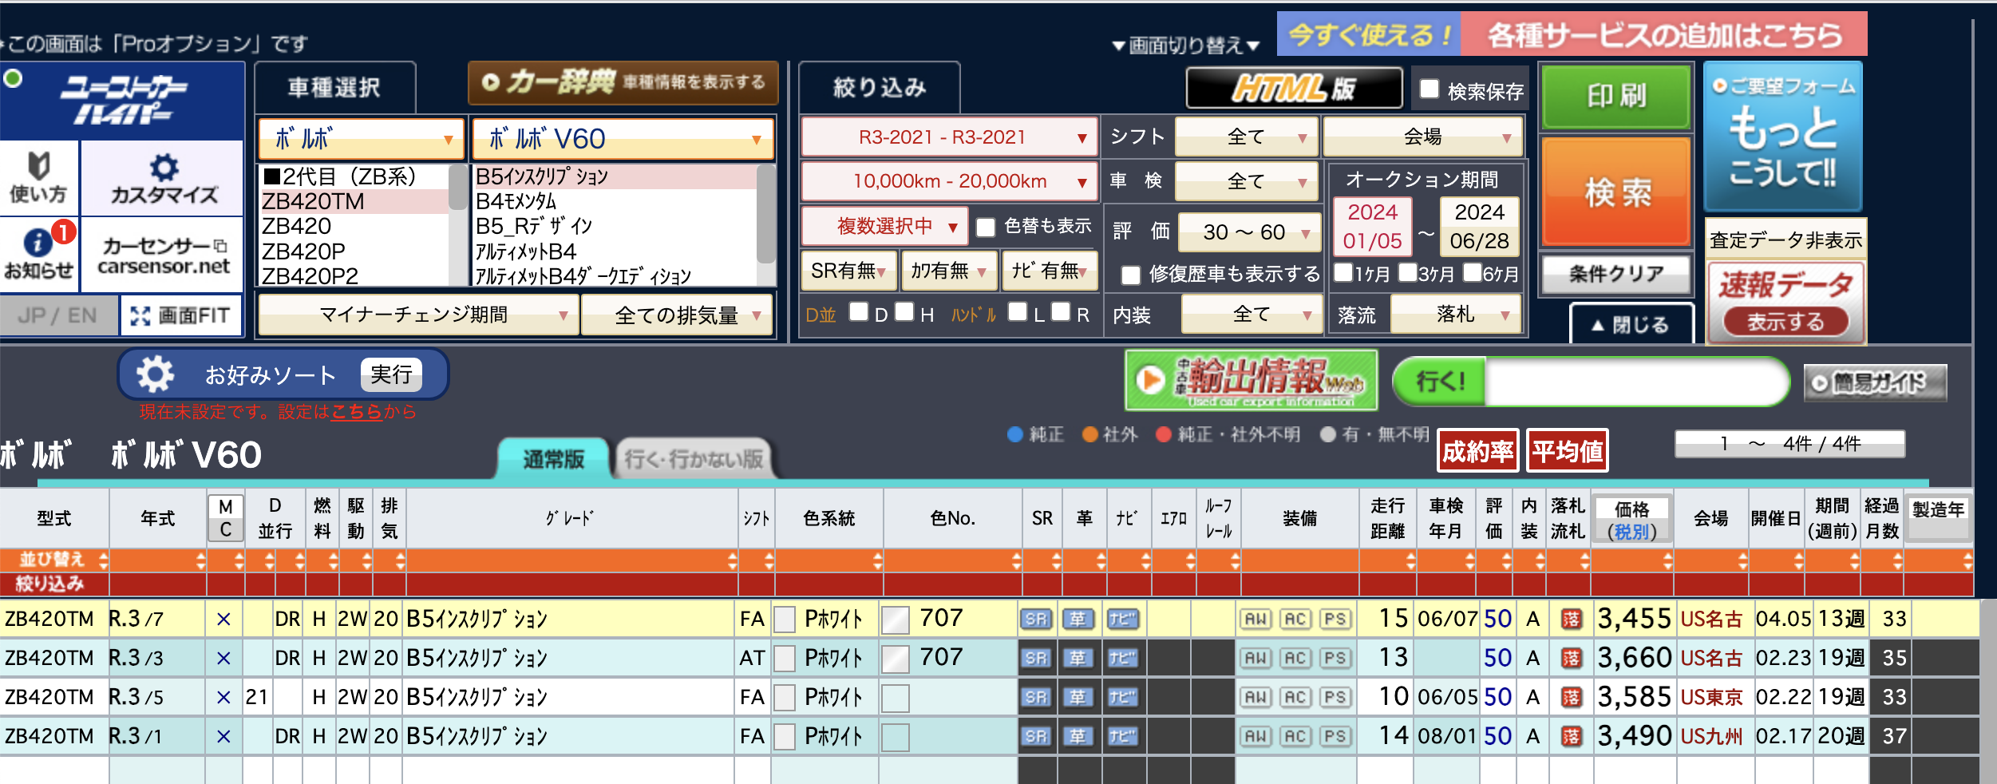Open the 会場 venue dropdown

(1422, 137)
